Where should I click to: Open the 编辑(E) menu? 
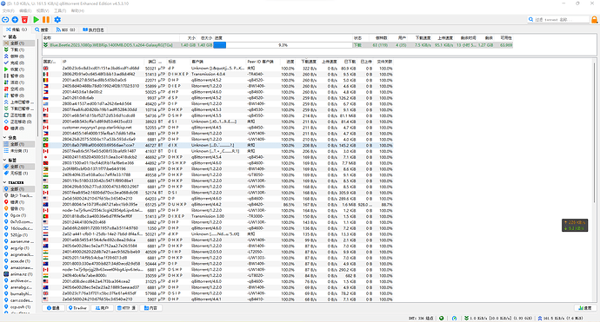point(25,10)
